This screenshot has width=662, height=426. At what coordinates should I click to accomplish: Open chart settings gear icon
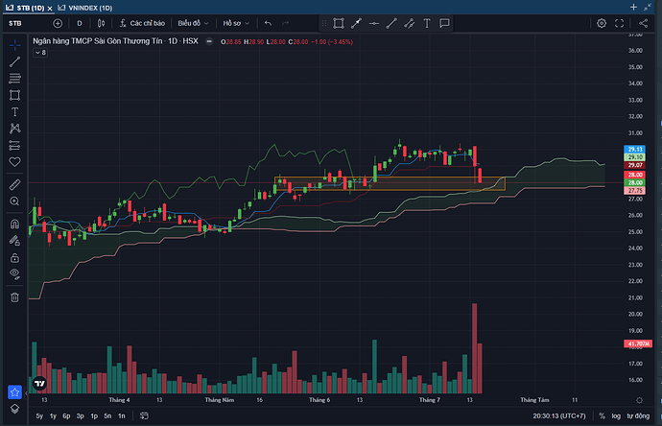tap(602, 23)
